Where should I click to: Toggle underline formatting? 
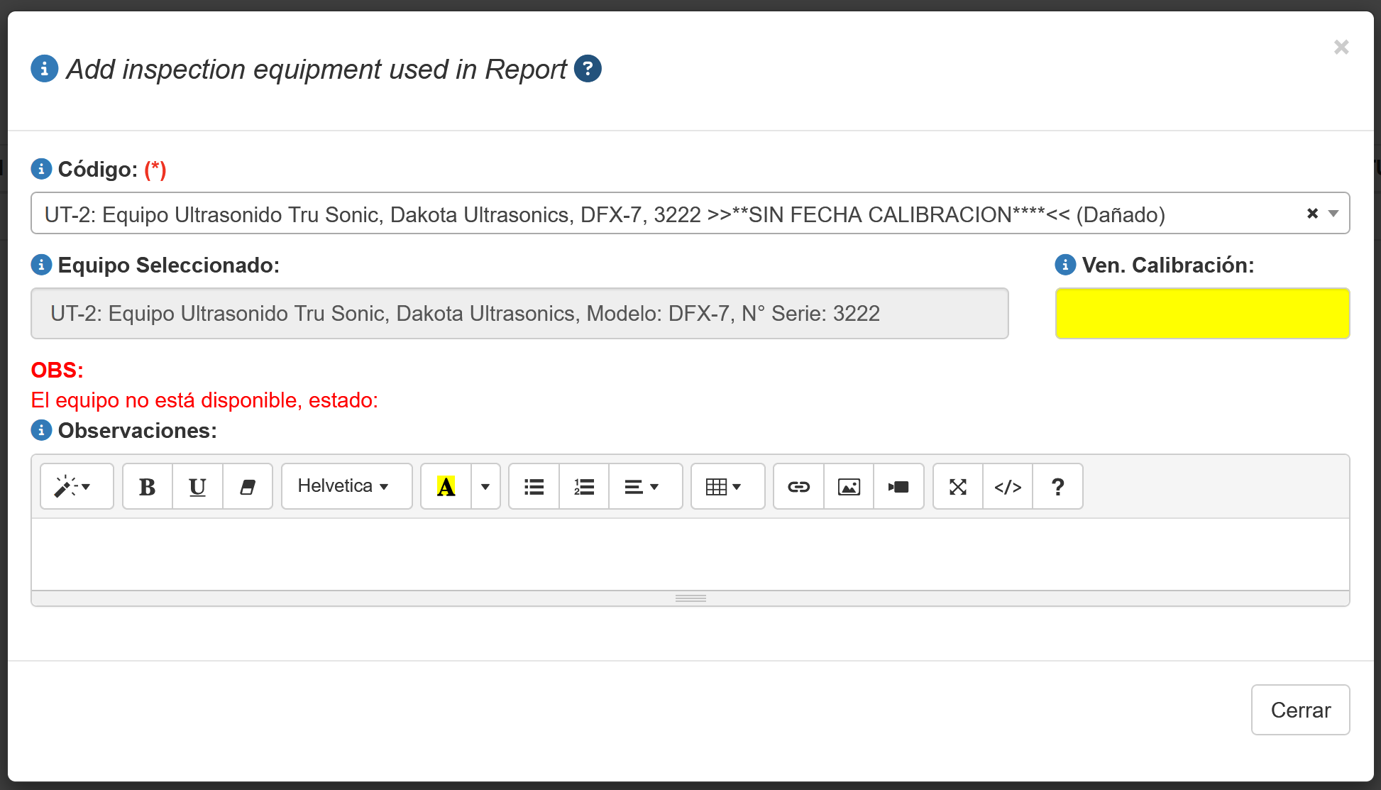pyautogui.click(x=197, y=487)
